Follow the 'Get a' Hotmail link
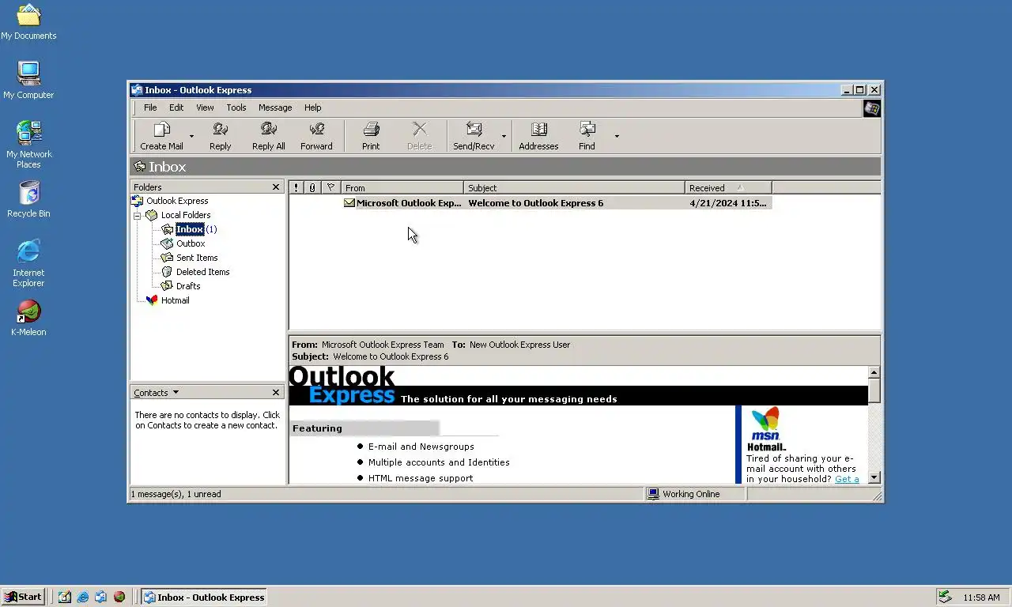Image resolution: width=1012 pixels, height=607 pixels. [x=847, y=479]
